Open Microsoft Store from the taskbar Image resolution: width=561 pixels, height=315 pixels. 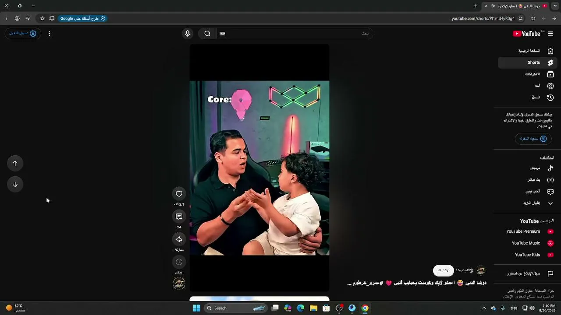click(x=326, y=308)
